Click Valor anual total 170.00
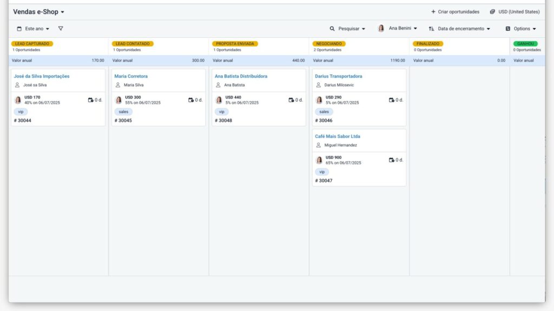 click(x=98, y=61)
